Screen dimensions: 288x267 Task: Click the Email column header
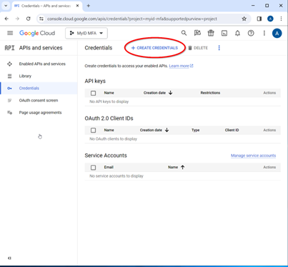pos(109,168)
